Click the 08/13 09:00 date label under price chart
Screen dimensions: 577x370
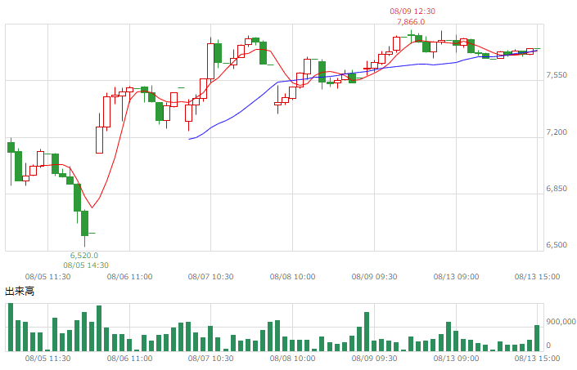tap(456, 276)
